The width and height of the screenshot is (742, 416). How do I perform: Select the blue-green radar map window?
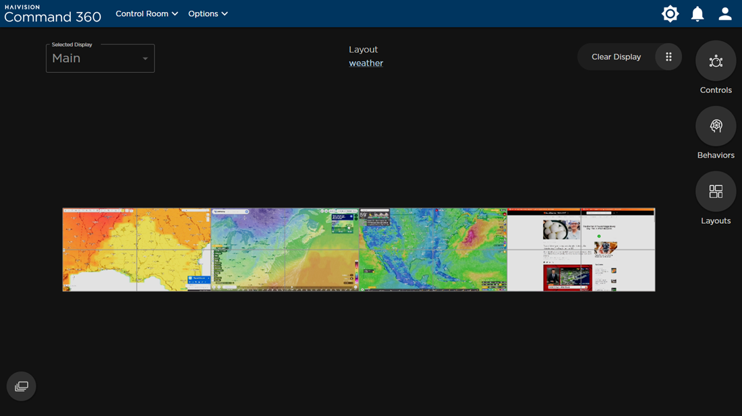coord(433,249)
